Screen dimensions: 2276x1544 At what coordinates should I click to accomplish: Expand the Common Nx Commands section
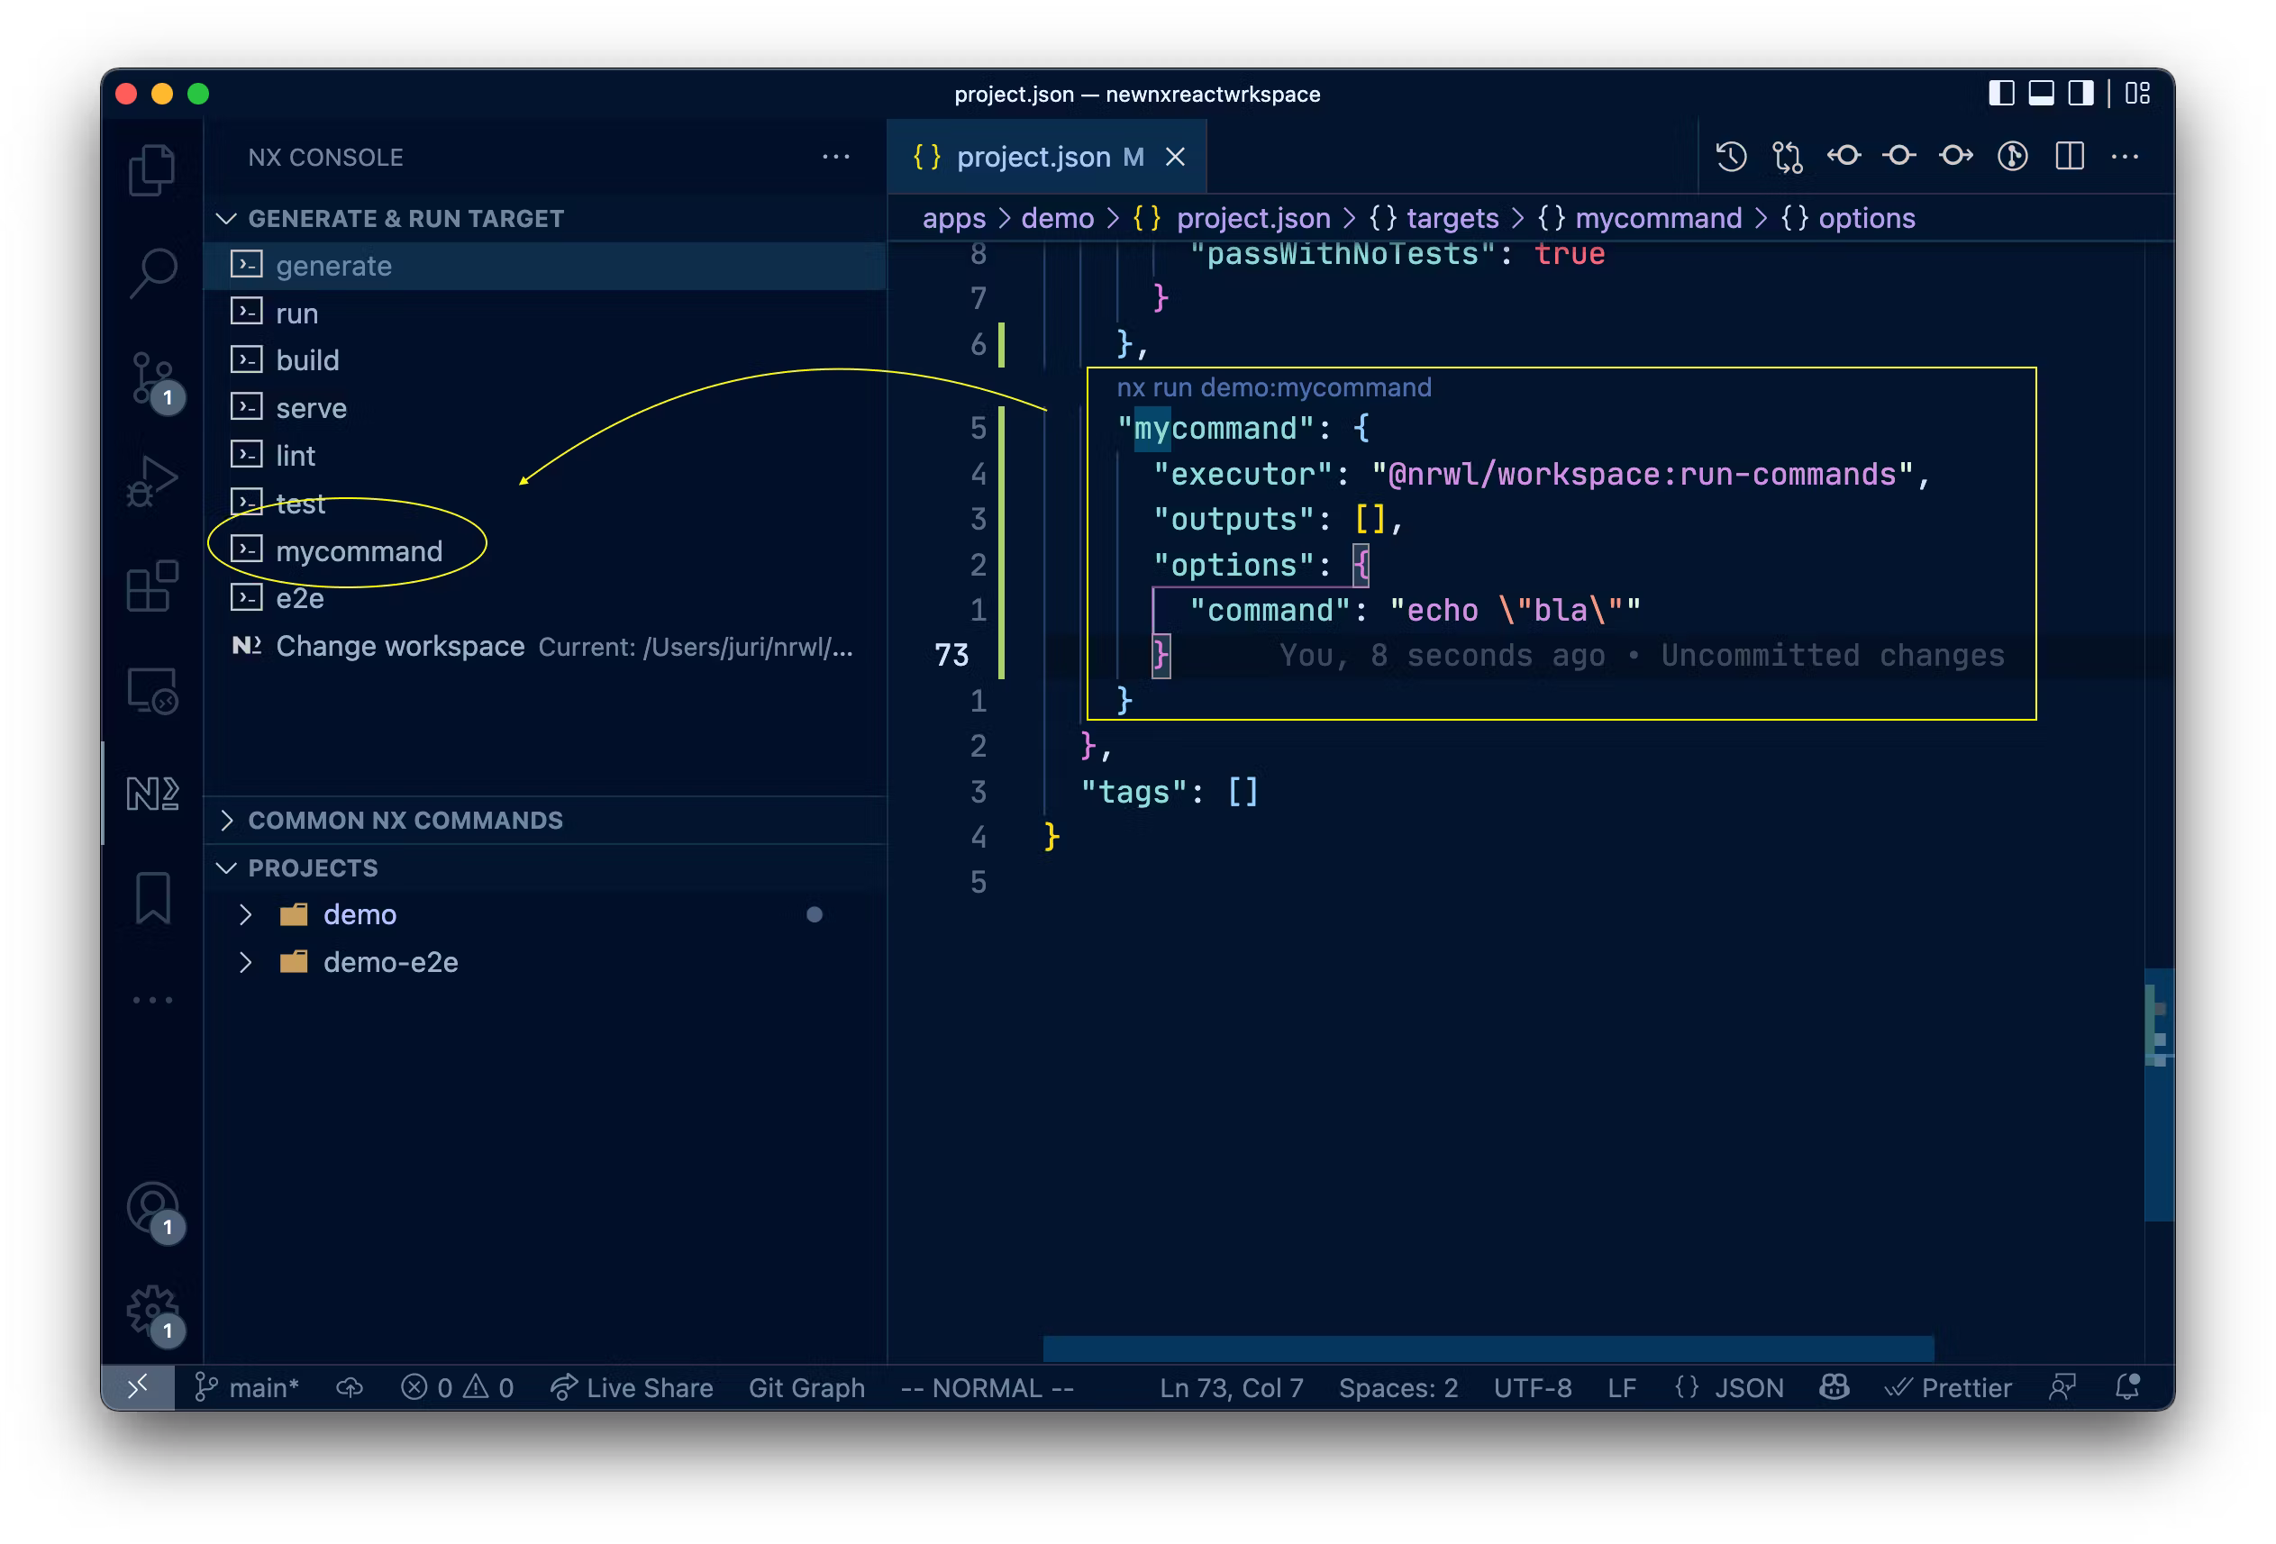tap(405, 821)
